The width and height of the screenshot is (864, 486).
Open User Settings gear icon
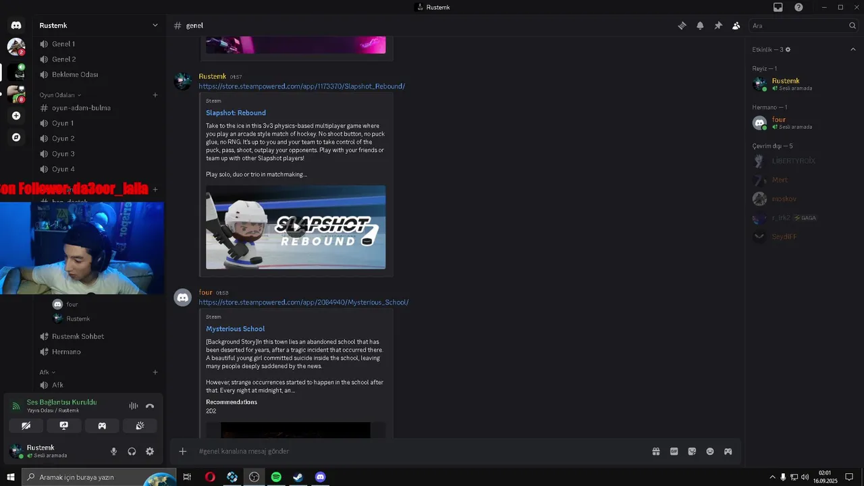pos(150,452)
